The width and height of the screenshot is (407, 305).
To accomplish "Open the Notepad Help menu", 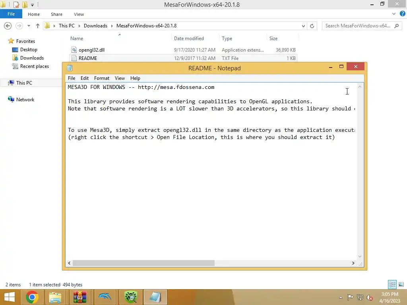I will pyautogui.click(x=135, y=78).
